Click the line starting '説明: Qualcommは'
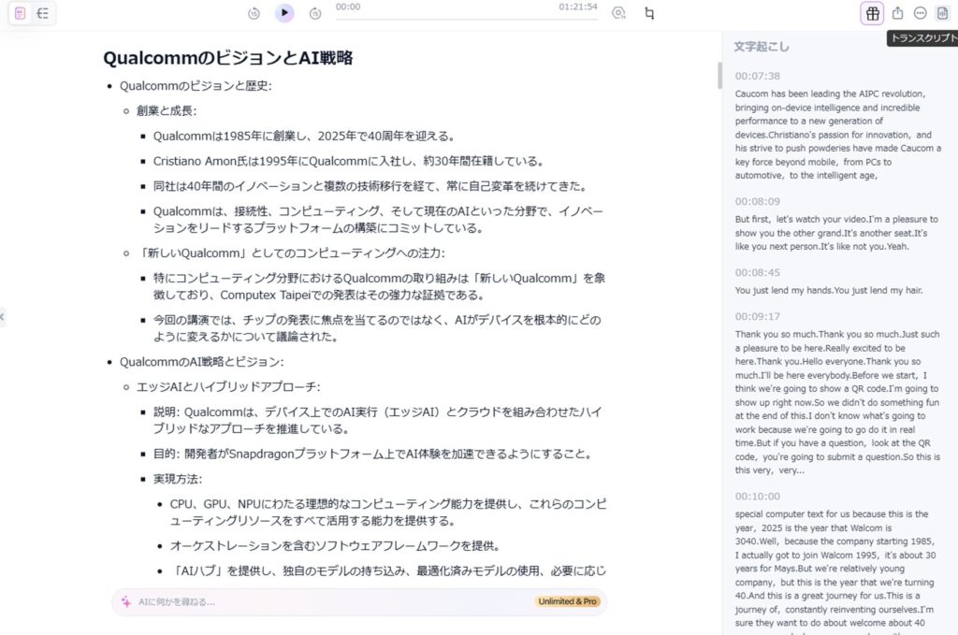The image size is (958, 635). [x=378, y=420]
